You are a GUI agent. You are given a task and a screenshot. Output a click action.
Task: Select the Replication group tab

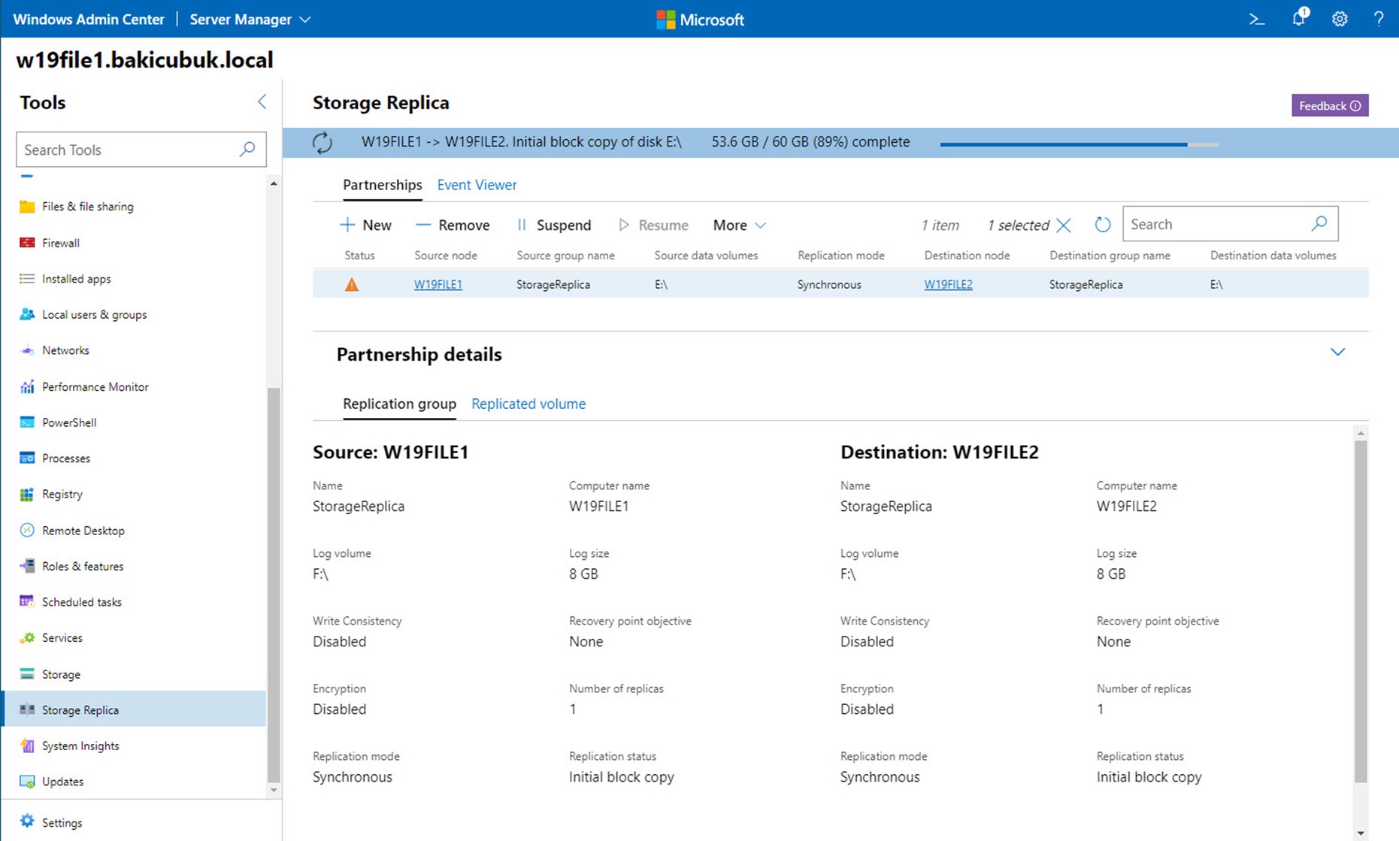tap(399, 404)
